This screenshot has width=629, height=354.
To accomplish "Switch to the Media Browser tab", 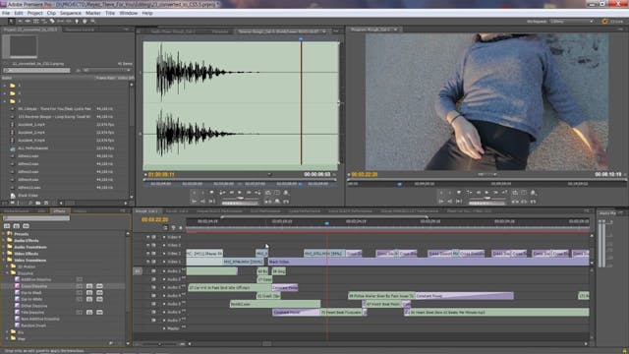I will point(17,210).
